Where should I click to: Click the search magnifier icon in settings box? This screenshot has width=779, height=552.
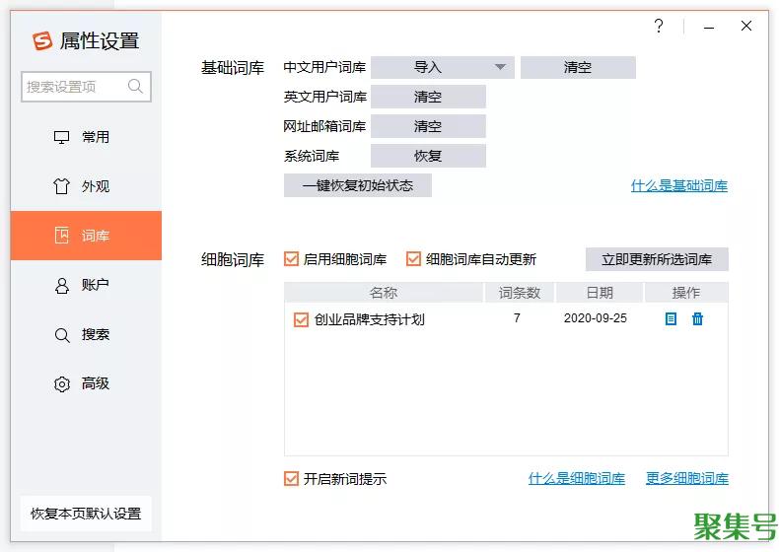coord(136,87)
